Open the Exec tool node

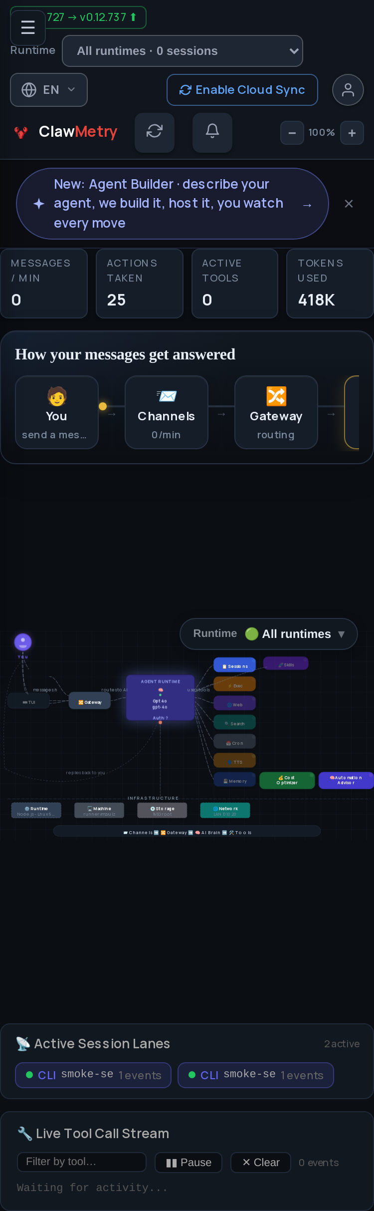(234, 685)
